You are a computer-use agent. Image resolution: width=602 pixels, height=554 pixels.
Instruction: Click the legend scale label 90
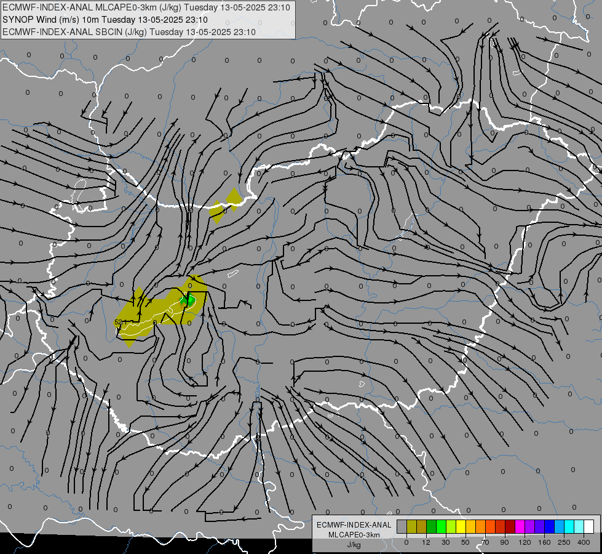[504, 542]
